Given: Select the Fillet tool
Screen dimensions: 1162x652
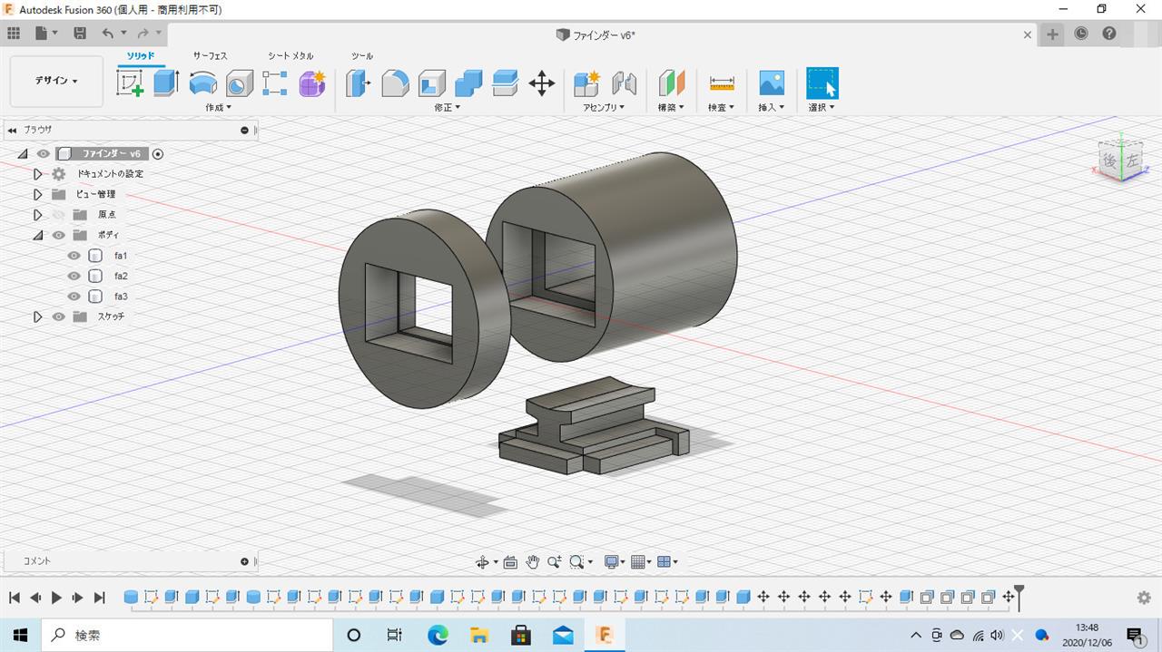Looking at the screenshot, I should coord(395,83).
